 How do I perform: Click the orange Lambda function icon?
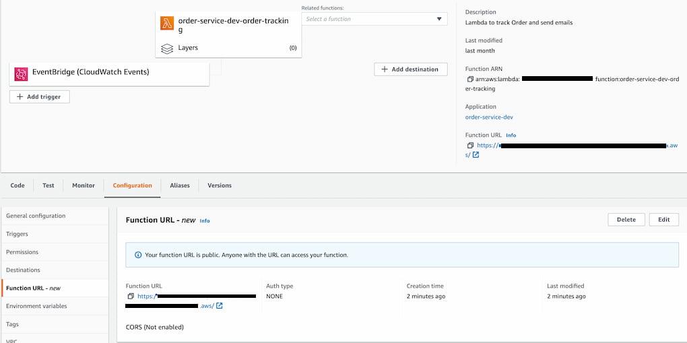pyautogui.click(x=167, y=23)
